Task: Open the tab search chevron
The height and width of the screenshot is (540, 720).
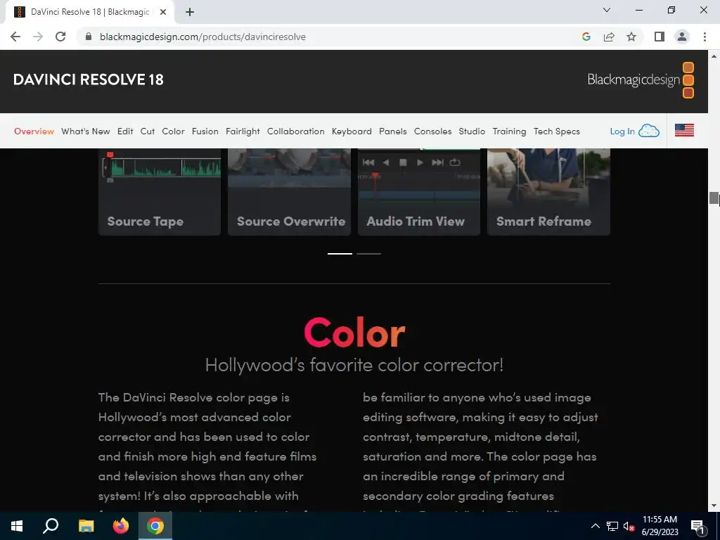Action: pyautogui.click(x=607, y=10)
